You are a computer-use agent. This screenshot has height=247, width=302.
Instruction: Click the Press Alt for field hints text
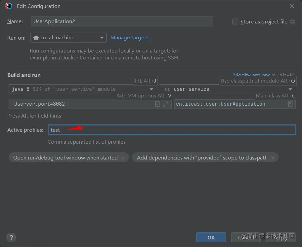(34, 116)
